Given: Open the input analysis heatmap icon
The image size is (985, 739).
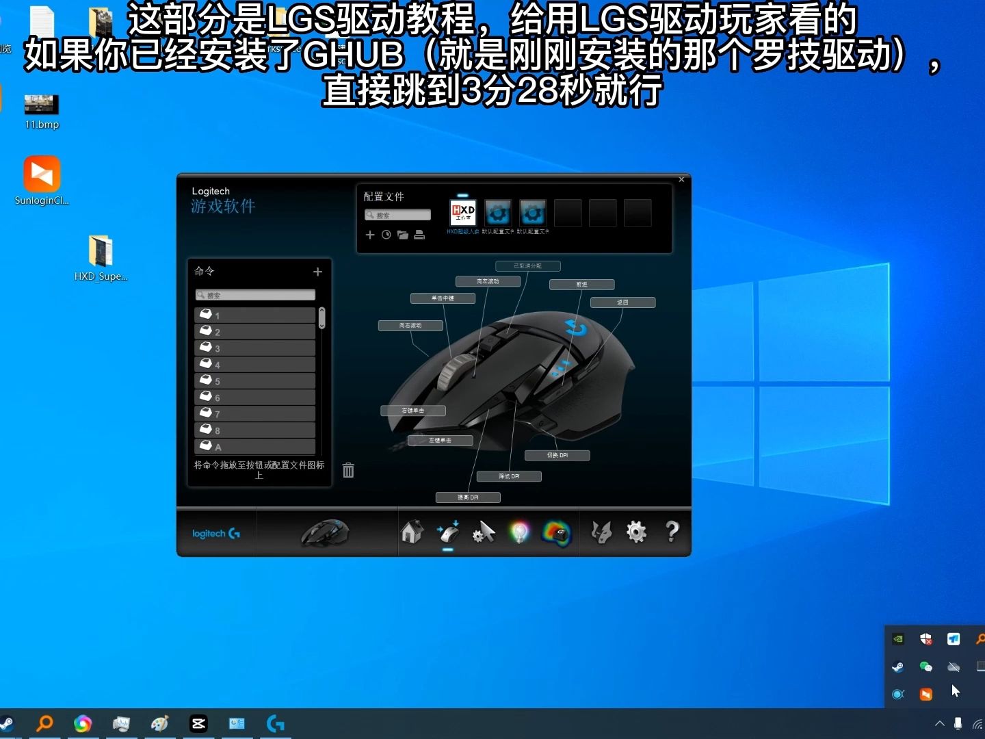Looking at the screenshot, I should (556, 532).
